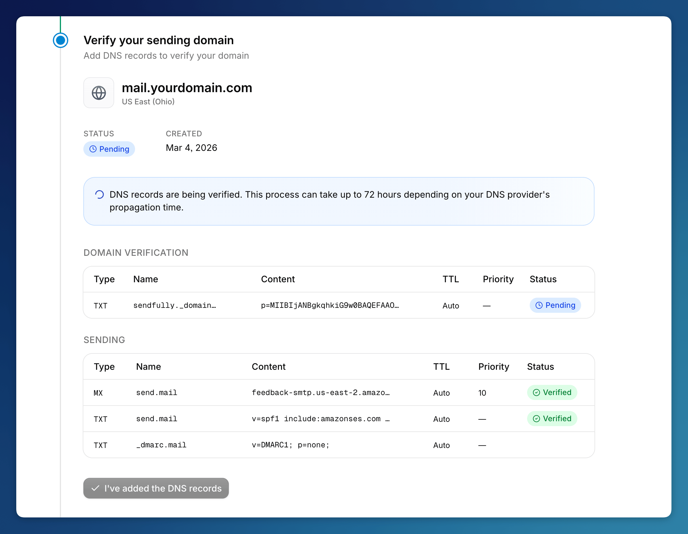
Task: Click the SENDING section header
Action: pyautogui.click(x=104, y=340)
